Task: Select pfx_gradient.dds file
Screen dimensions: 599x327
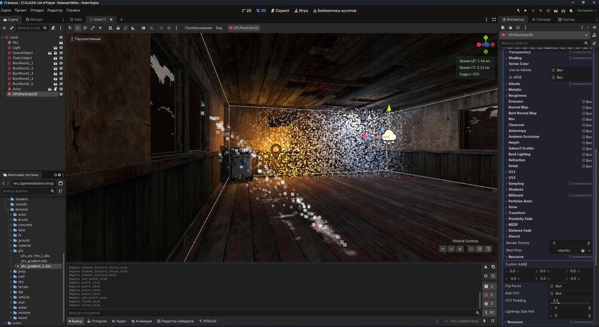Action: coord(34,261)
